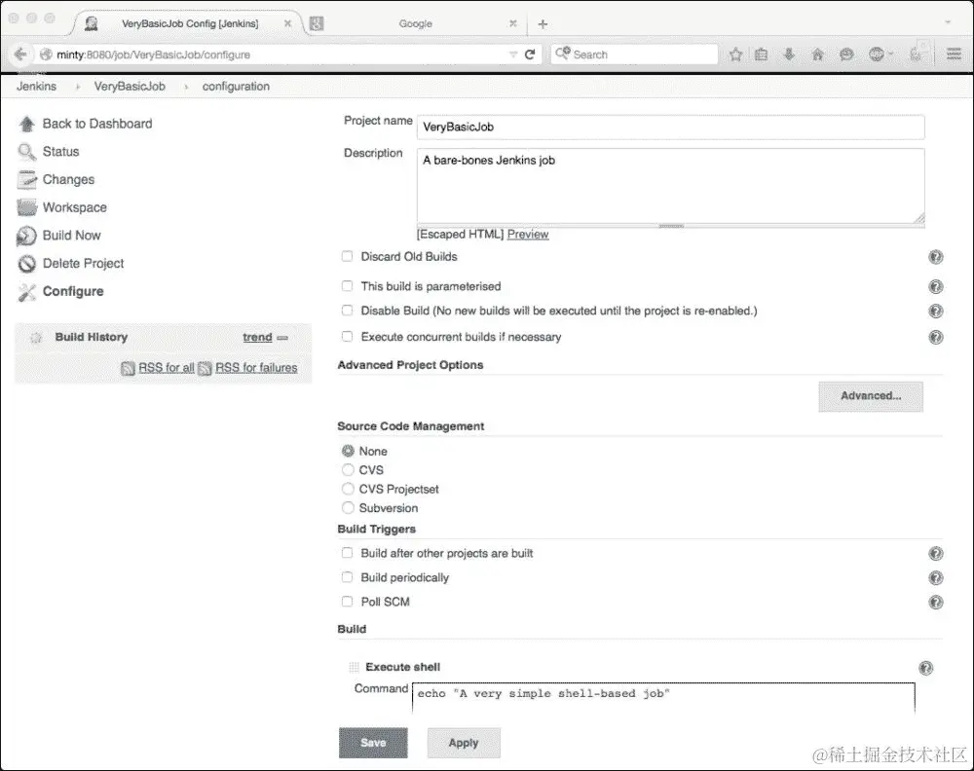The width and height of the screenshot is (974, 771).
Task: Click the Changes notepad icon
Action: [26, 179]
